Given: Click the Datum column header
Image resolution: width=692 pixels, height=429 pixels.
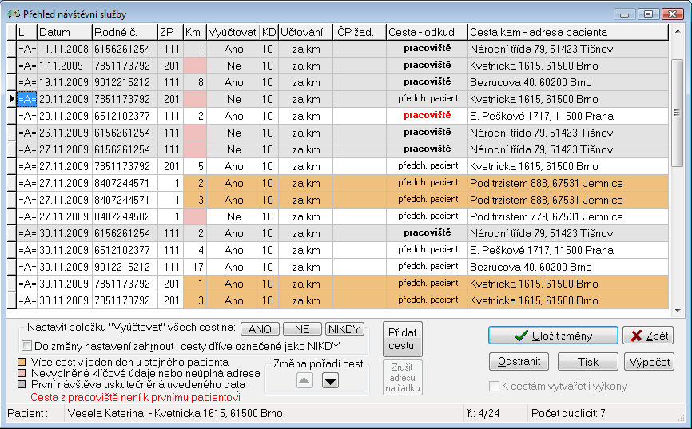Looking at the screenshot, I should (x=64, y=33).
